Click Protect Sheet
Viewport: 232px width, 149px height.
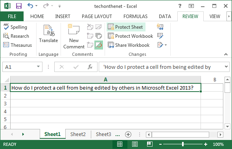click(x=126, y=27)
